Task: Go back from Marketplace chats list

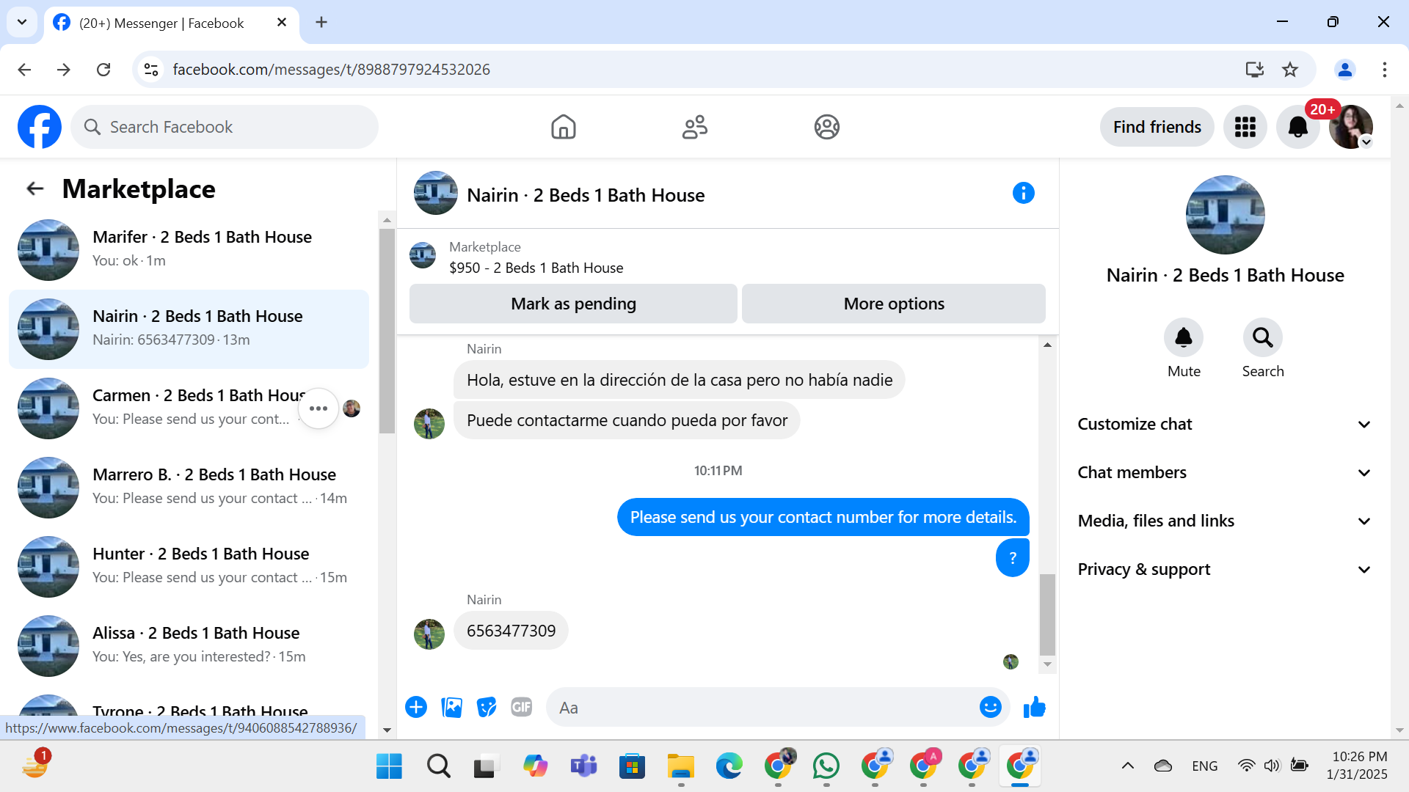Action: click(34, 188)
